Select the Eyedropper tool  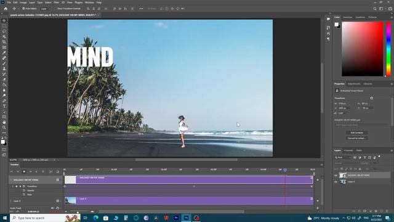[4, 52]
